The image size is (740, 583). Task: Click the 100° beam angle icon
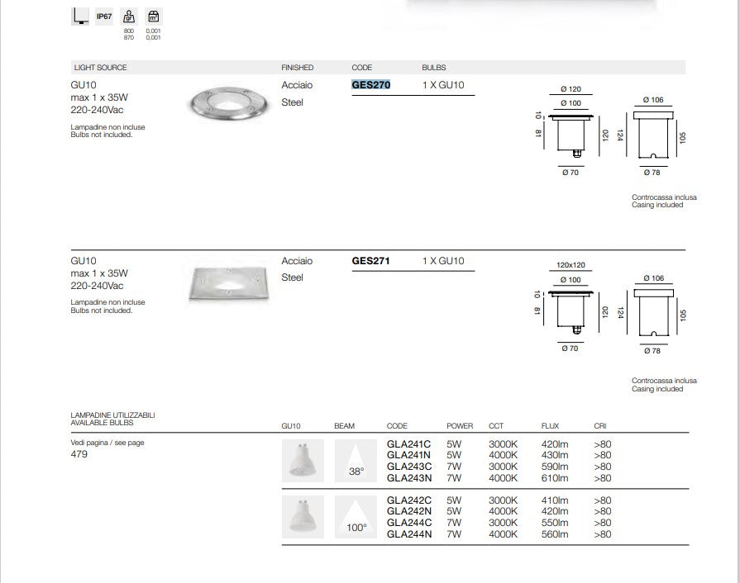click(356, 517)
